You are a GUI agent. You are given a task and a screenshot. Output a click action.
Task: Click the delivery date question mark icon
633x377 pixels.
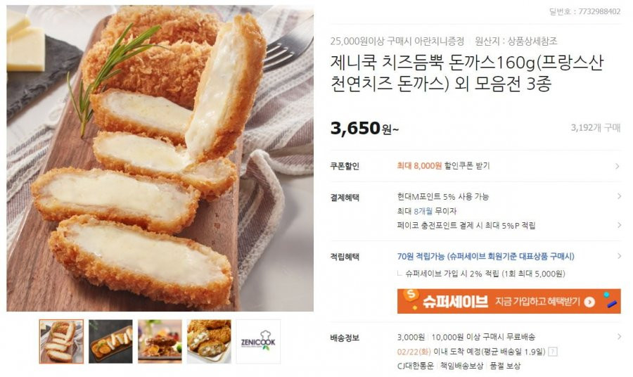point(553,352)
